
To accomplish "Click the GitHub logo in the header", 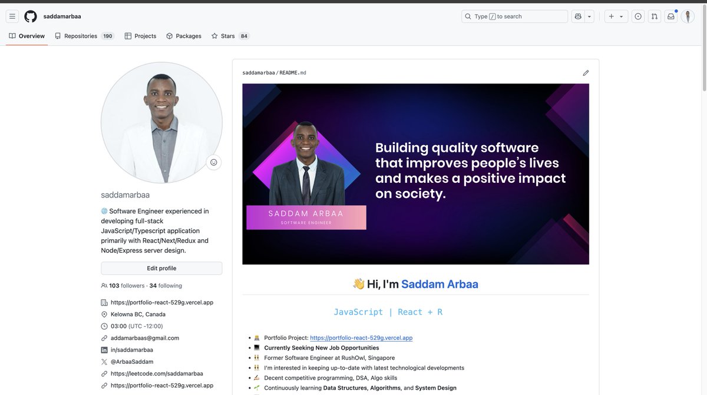I will point(30,16).
